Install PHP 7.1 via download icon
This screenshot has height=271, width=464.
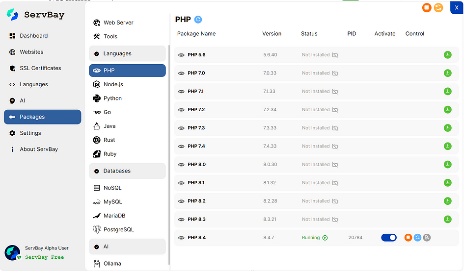tap(447, 91)
